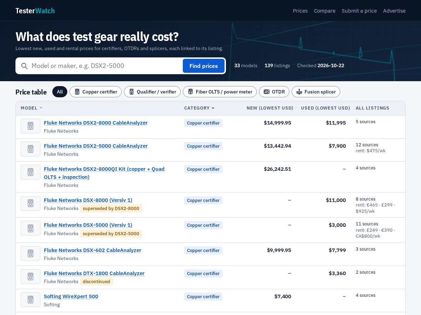The height and width of the screenshot is (315, 421).
Task: Filter by Fiber OLTS / power meter
Action: click(220, 92)
